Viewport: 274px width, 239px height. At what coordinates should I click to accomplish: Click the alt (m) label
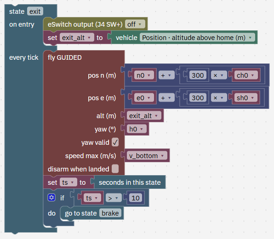coord(106,116)
